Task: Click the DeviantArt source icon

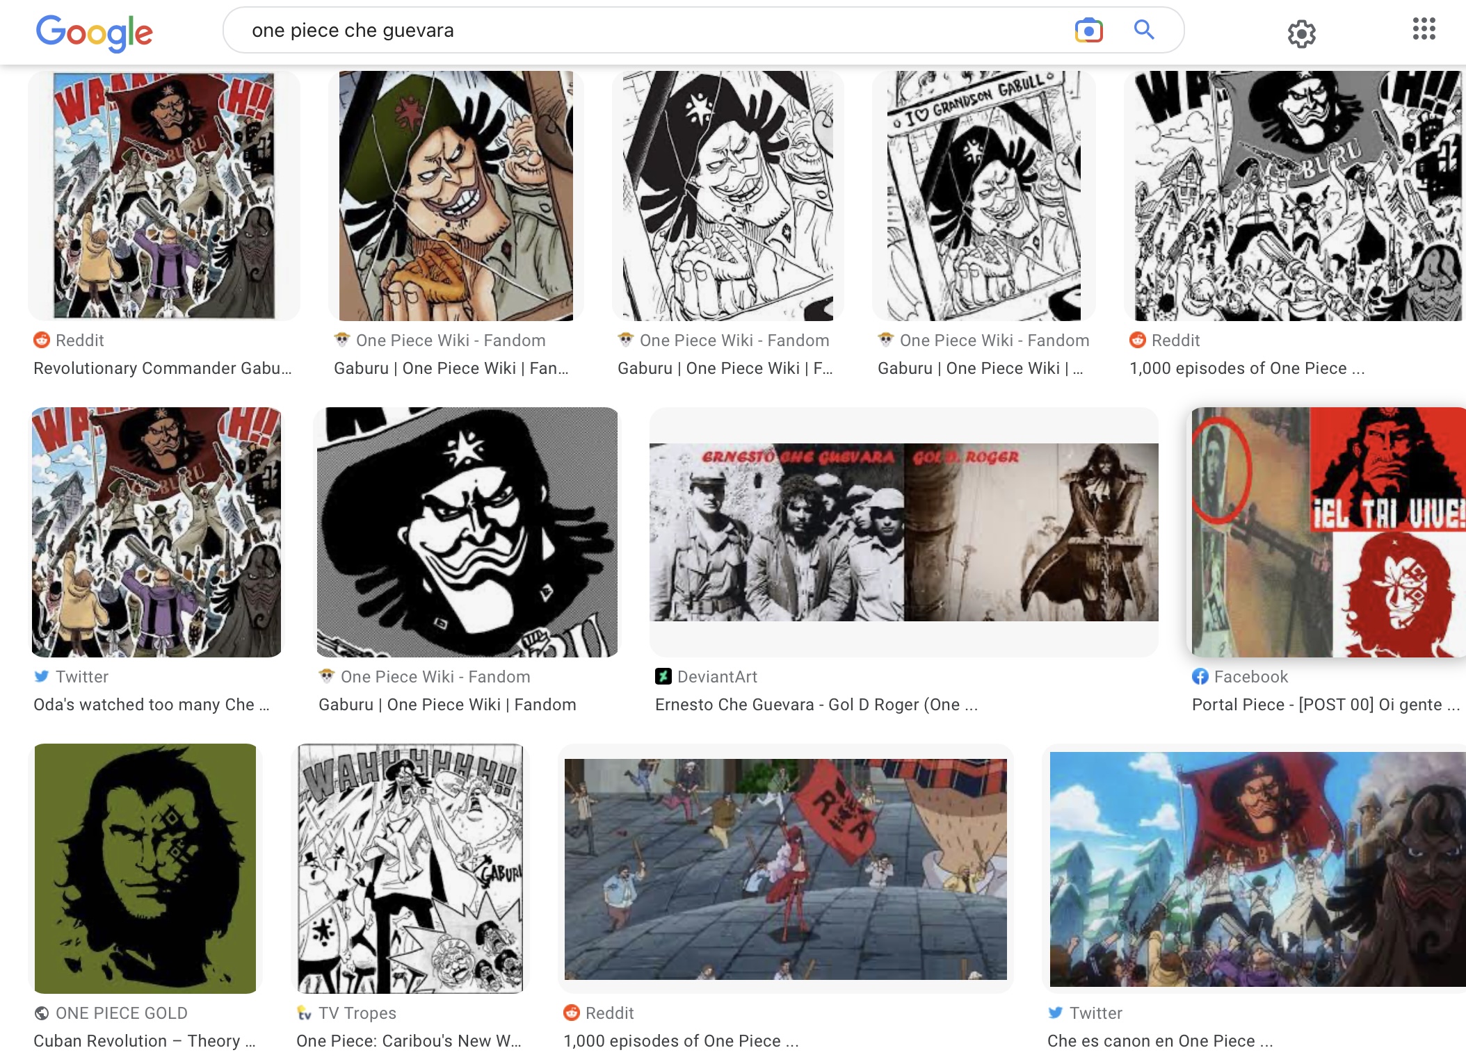Action: click(663, 676)
